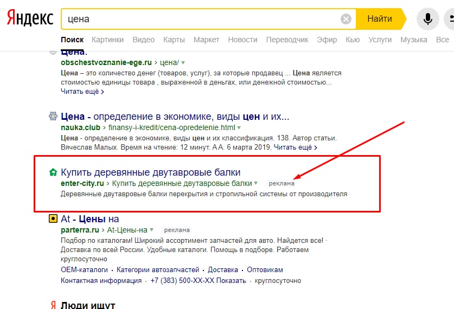Show the phone number +7 (383) 500-XX-XX
Viewport: 454px width, 309px height.
[x=198, y=281]
